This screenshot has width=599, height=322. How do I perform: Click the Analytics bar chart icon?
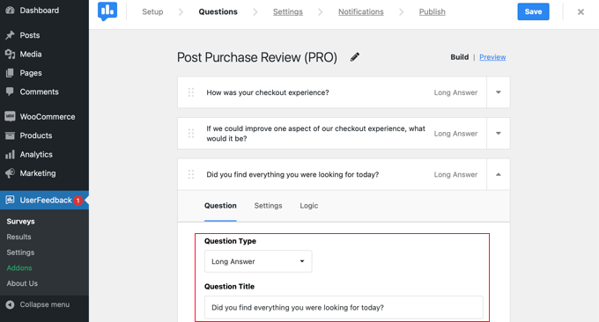click(10, 154)
